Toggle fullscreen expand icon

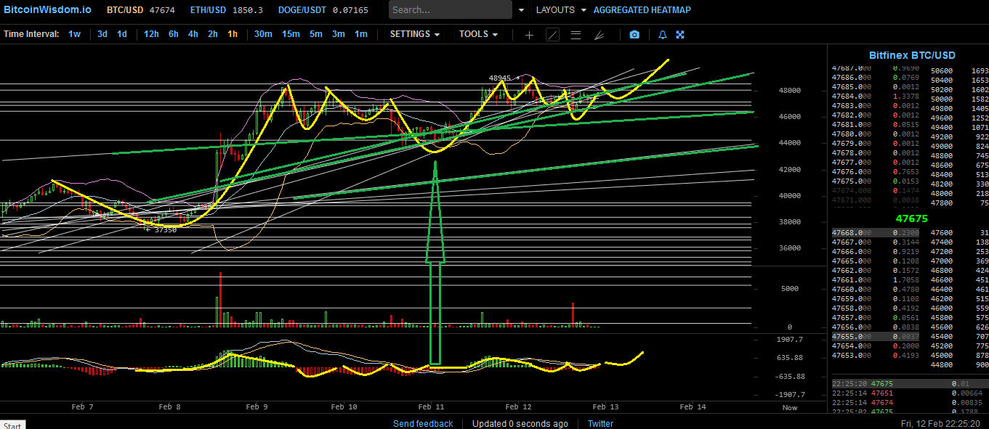[680, 34]
